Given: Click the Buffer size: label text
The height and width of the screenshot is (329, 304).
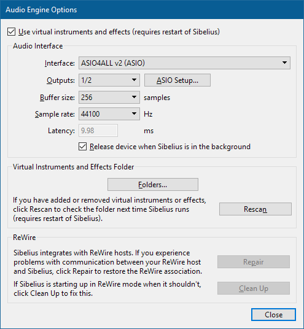Looking at the screenshot, I should click(x=57, y=98).
